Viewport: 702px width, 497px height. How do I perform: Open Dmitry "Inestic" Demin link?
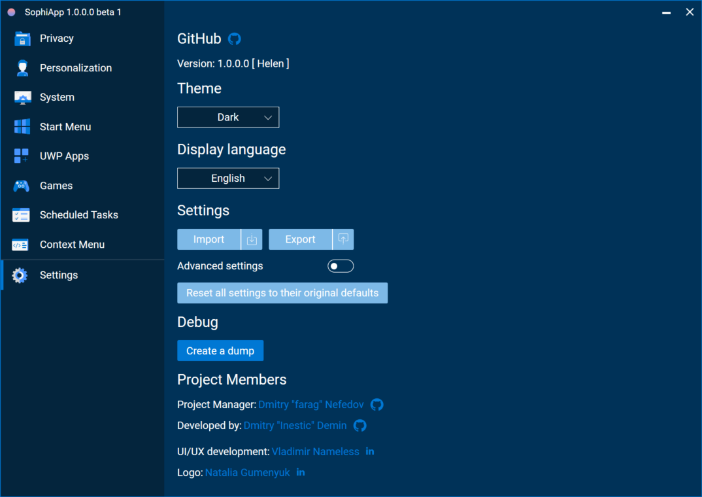[295, 426]
